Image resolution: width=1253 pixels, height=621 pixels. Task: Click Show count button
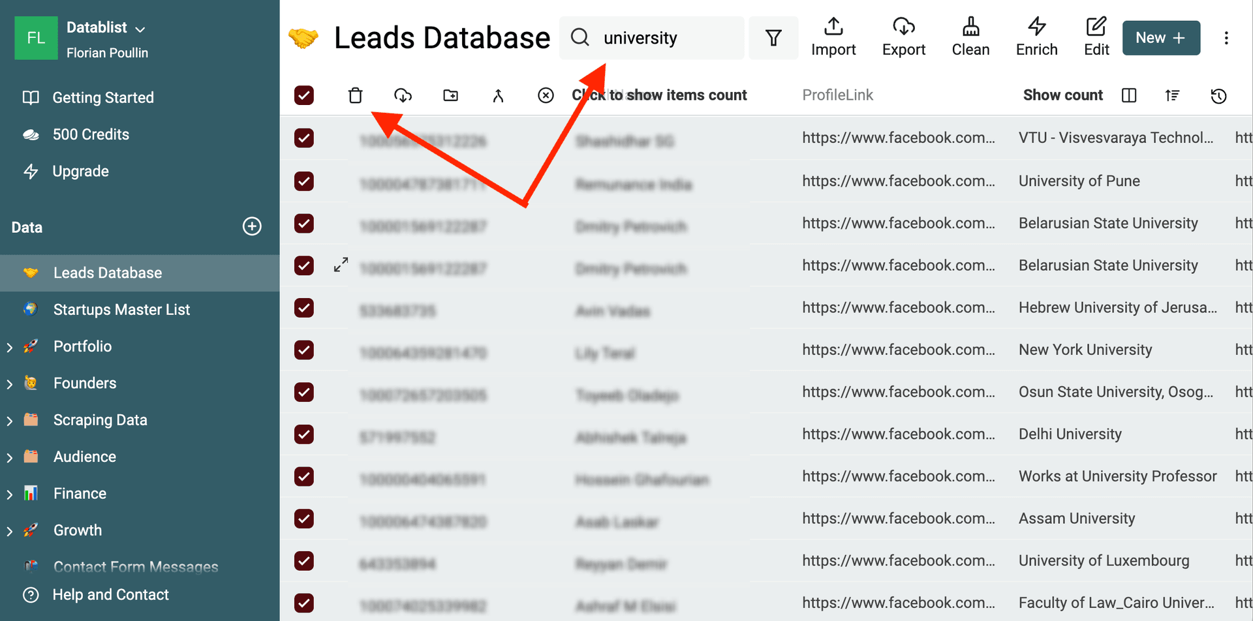[1062, 95]
